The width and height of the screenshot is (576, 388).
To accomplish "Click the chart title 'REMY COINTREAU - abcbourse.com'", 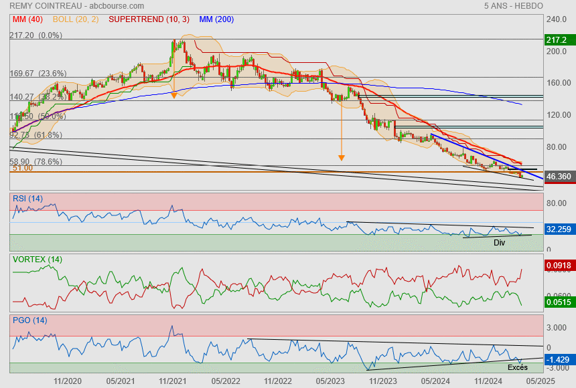I will coord(77,6).
